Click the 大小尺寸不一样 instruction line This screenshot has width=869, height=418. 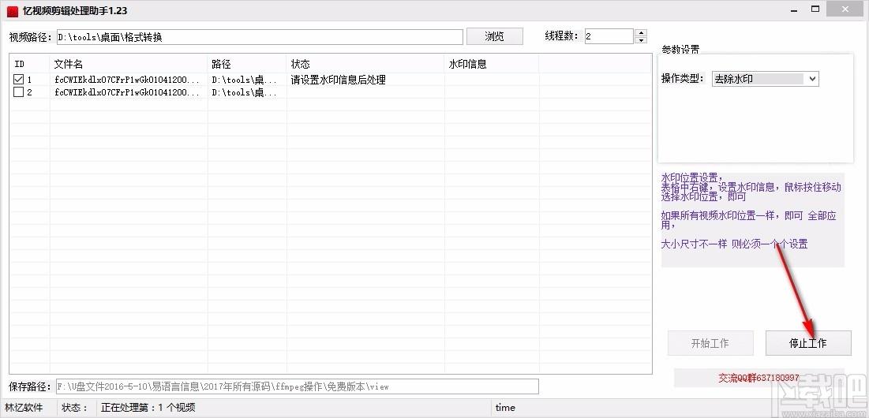coord(734,244)
